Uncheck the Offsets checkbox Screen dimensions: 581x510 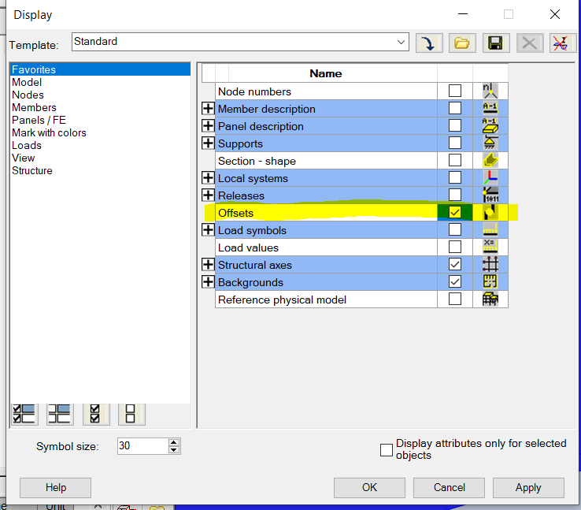(455, 212)
